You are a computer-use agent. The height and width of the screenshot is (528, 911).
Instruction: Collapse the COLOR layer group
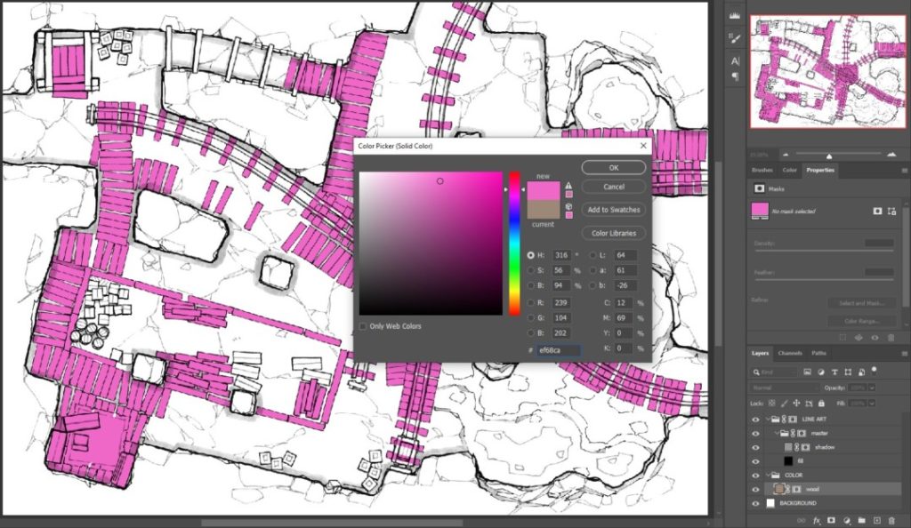(768, 475)
